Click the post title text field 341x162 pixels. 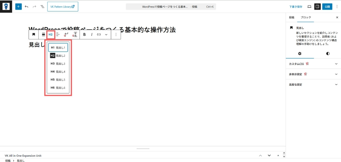(102, 29)
